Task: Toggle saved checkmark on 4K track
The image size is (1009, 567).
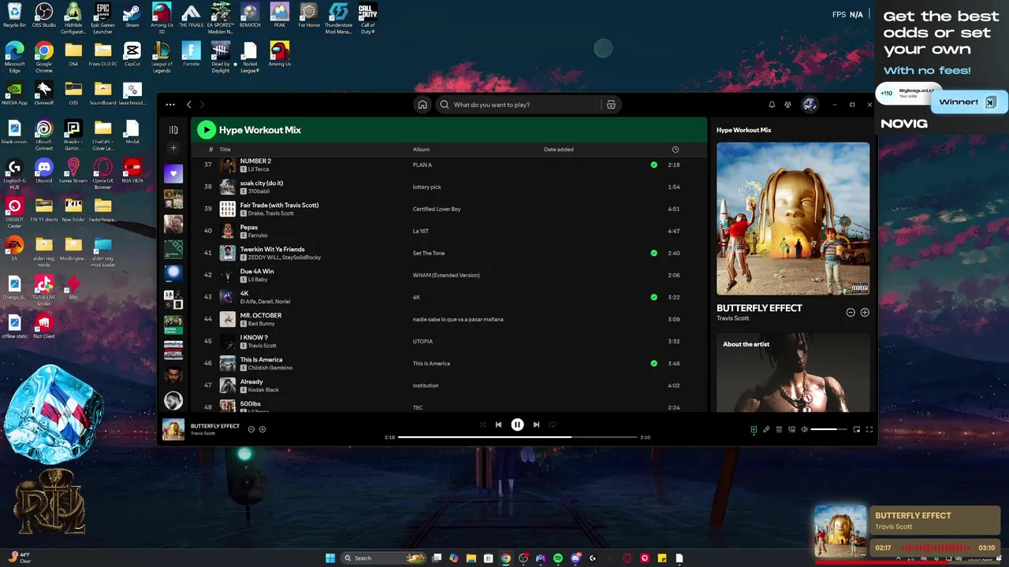Action: pyautogui.click(x=653, y=297)
